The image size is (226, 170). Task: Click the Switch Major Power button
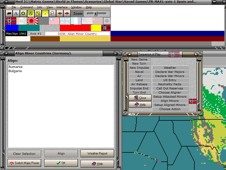(24, 163)
